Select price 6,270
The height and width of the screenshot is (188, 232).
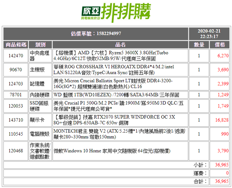(223, 56)
